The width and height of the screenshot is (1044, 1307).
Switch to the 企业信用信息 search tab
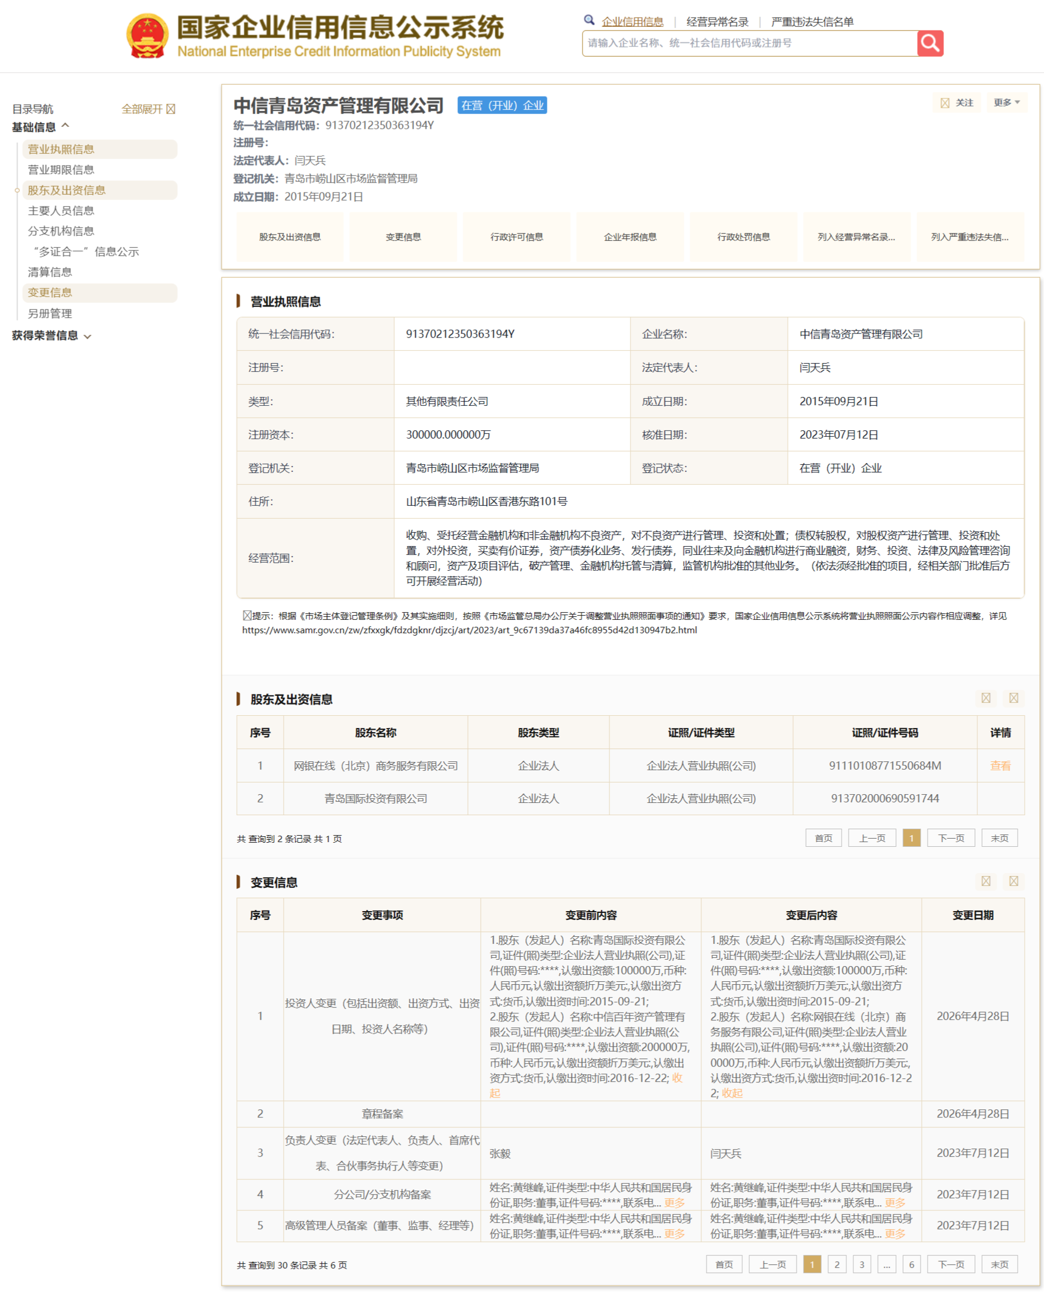tap(632, 22)
